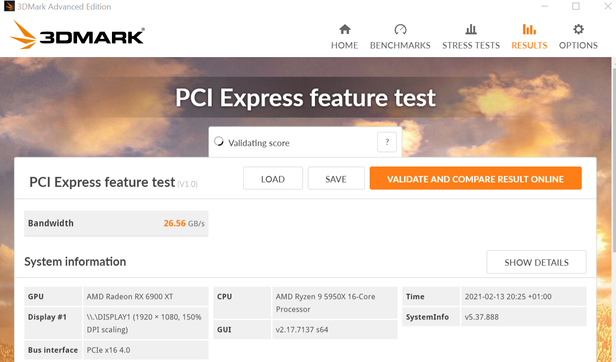The height and width of the screenshot is (362, 616).
Task: Open the BENCHMARKS tab label
Action: (x=400, y=45)
